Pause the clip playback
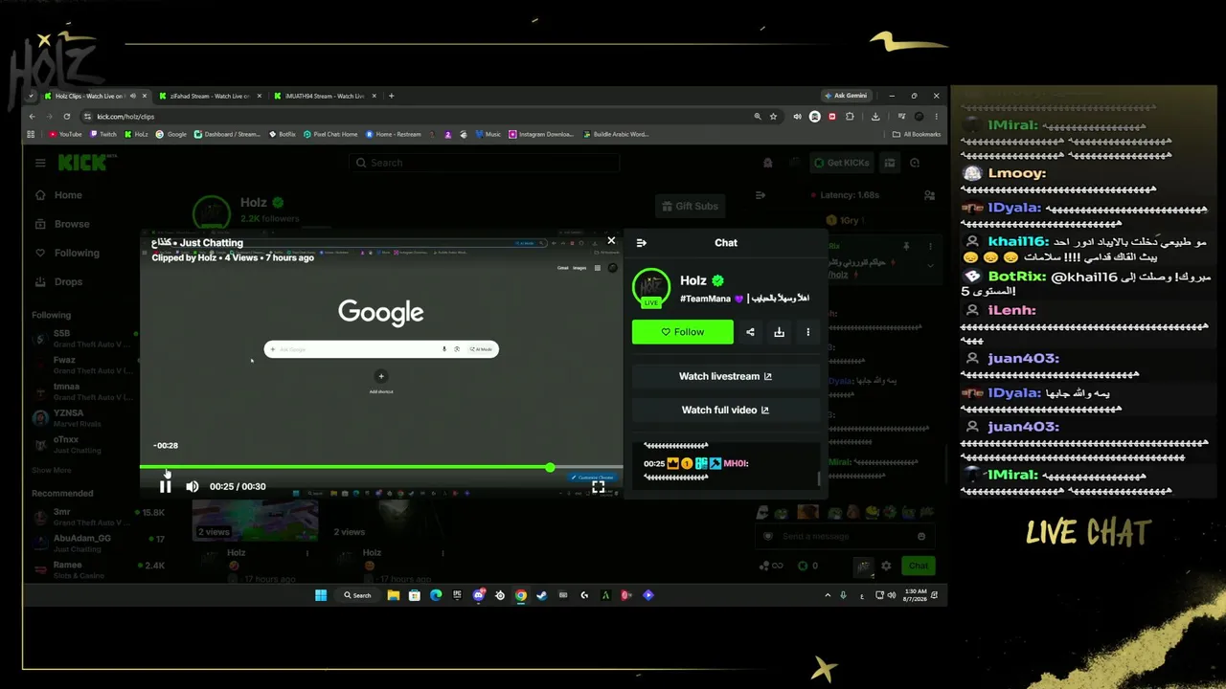This screenshot has width=1226, height=689. point(165,486)
